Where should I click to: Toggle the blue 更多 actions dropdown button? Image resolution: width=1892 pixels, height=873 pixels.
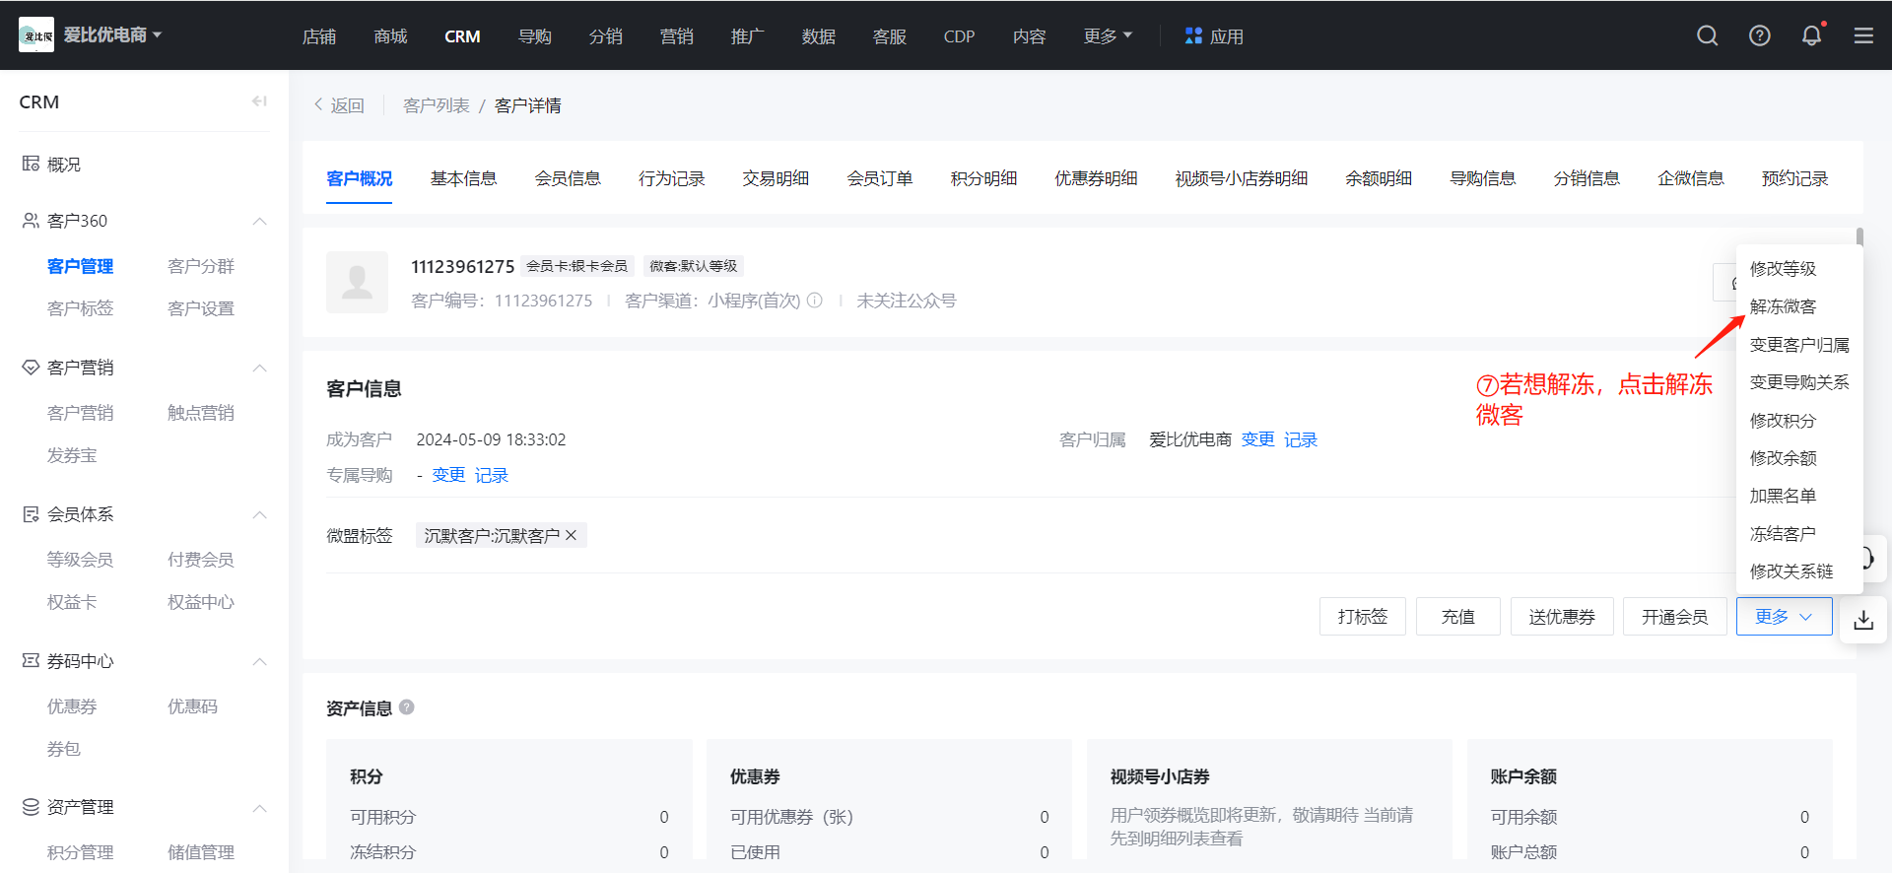coord(1784,617)
